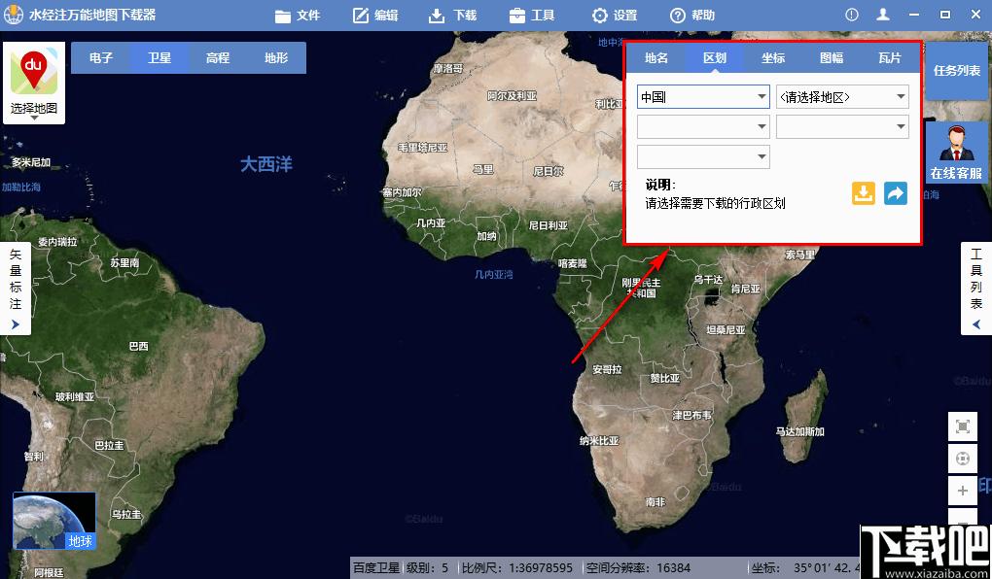Image resolution: width=992 pixels, height=579 pixels.
Task: Click the 地球 globe thumbnail
Action: point(54,521)
